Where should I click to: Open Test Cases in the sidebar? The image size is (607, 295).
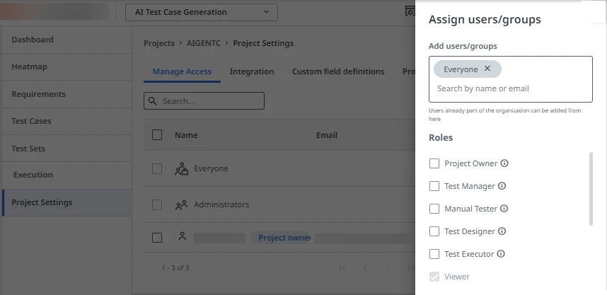click(67, 121)
